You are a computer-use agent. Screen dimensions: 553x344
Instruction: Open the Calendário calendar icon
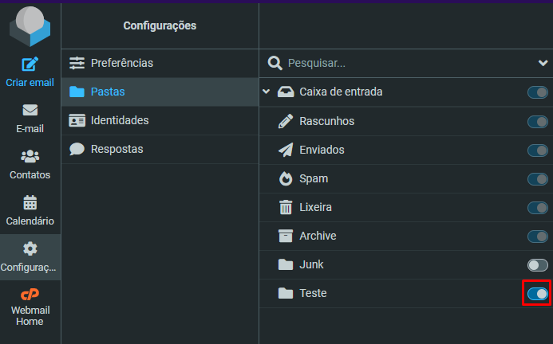30,202
